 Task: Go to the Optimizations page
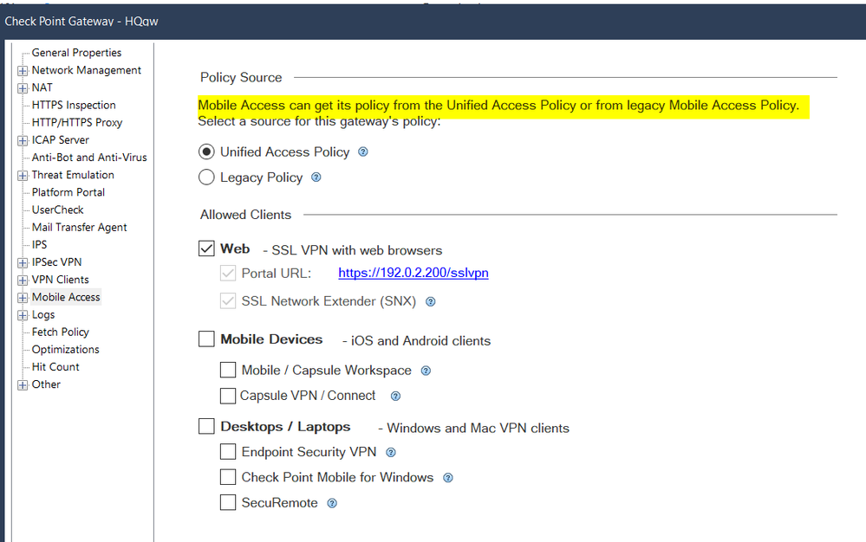point(66,349)
